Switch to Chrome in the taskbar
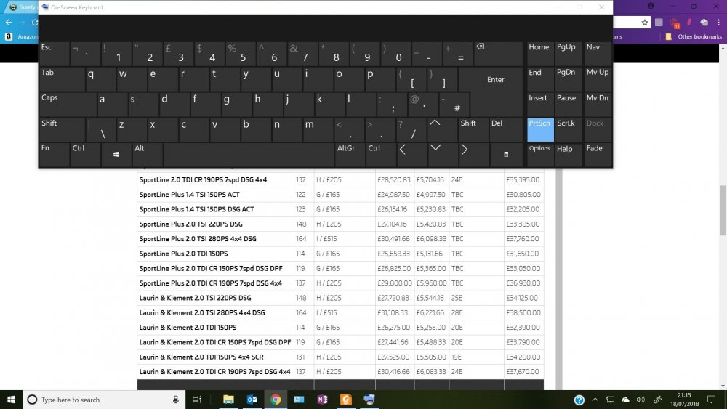The width and height of the screenshot is (727, 409). (276, 400)
